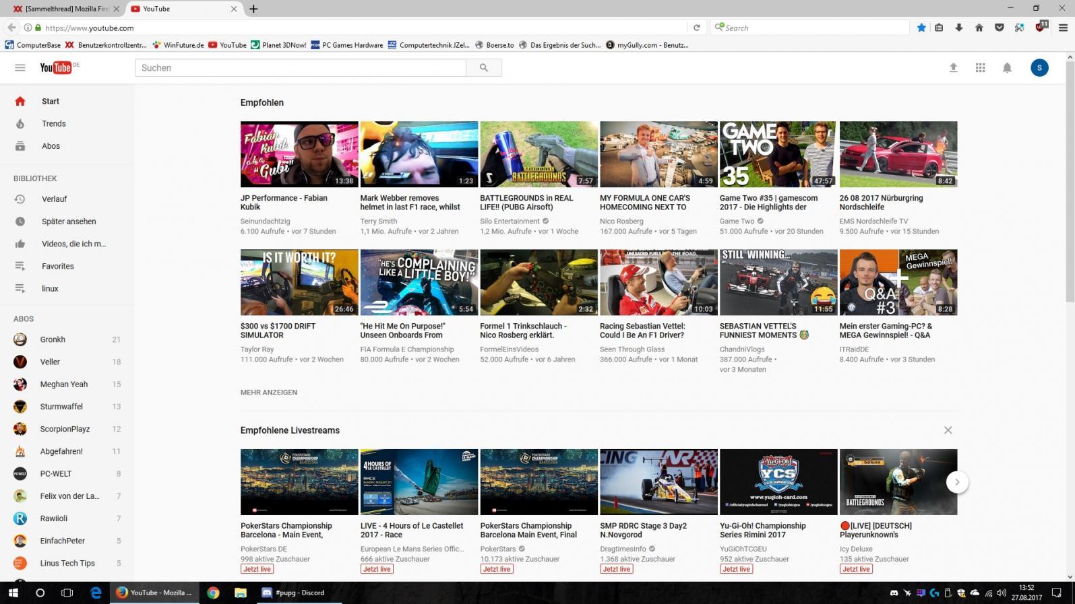Open Firefox hamburger menu
This screenshot has height=604, width=1075.
[1063, 28]
